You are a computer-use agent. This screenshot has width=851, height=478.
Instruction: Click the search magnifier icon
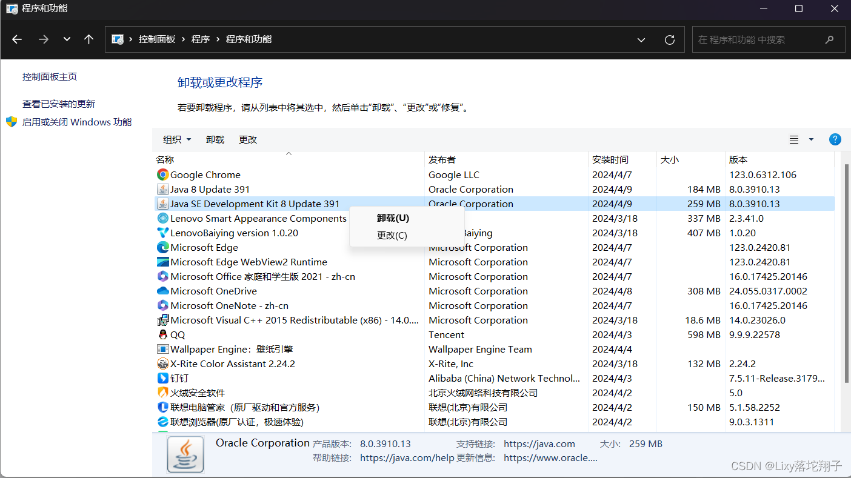(x=830, y=39)
